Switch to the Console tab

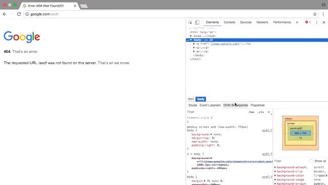click(229, 22)
